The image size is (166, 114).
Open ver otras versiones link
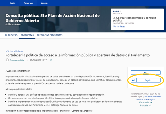point(153,97)
